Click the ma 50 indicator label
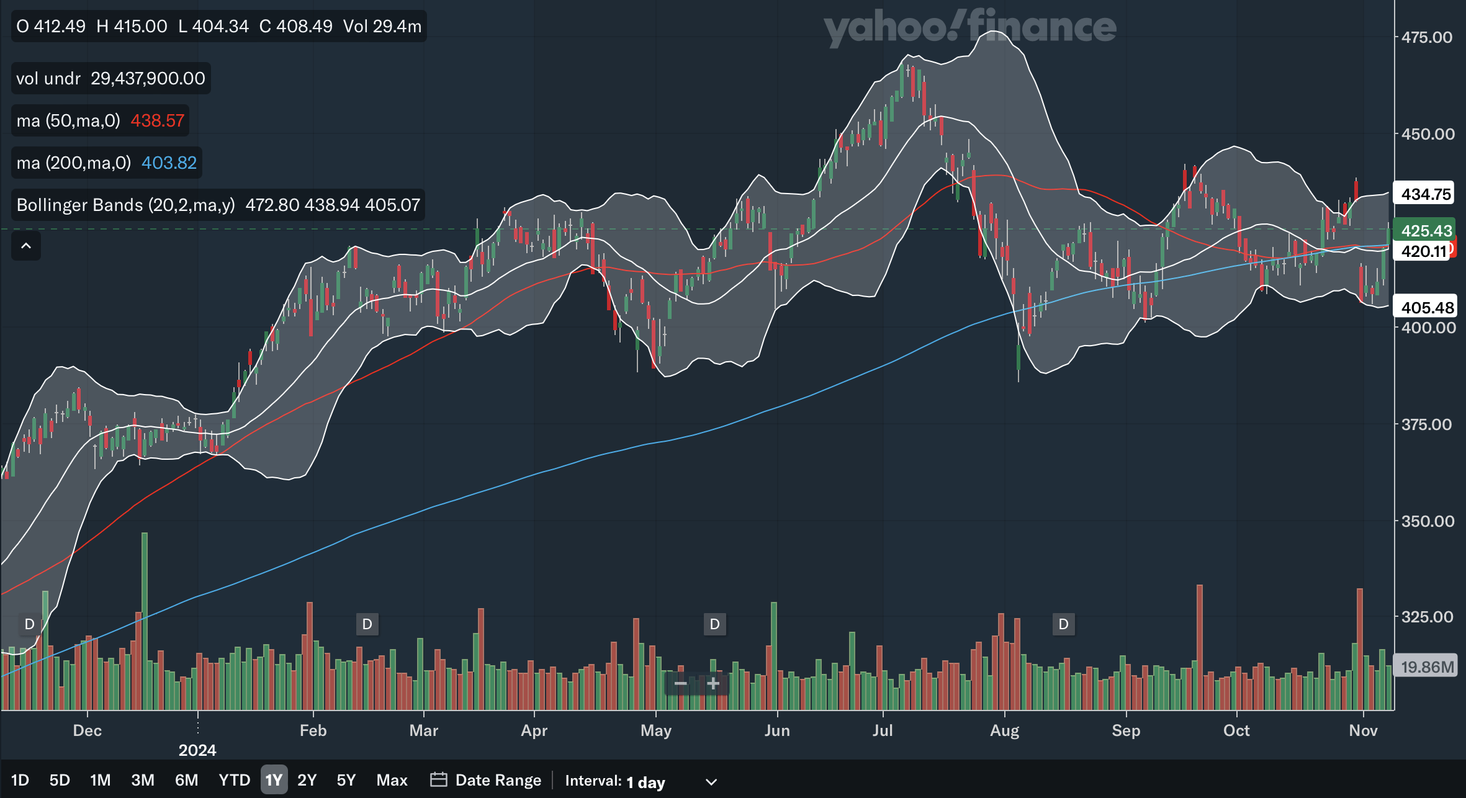The height and width of the screenshot is (798, 1466). 68,120
